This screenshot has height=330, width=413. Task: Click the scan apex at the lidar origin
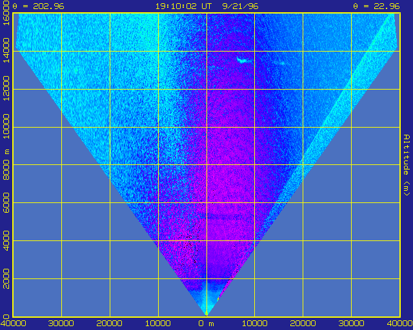206,314
